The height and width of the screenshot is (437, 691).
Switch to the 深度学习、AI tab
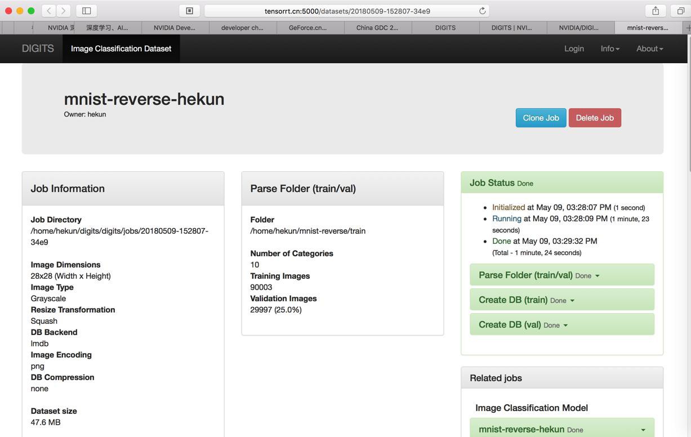108,28
